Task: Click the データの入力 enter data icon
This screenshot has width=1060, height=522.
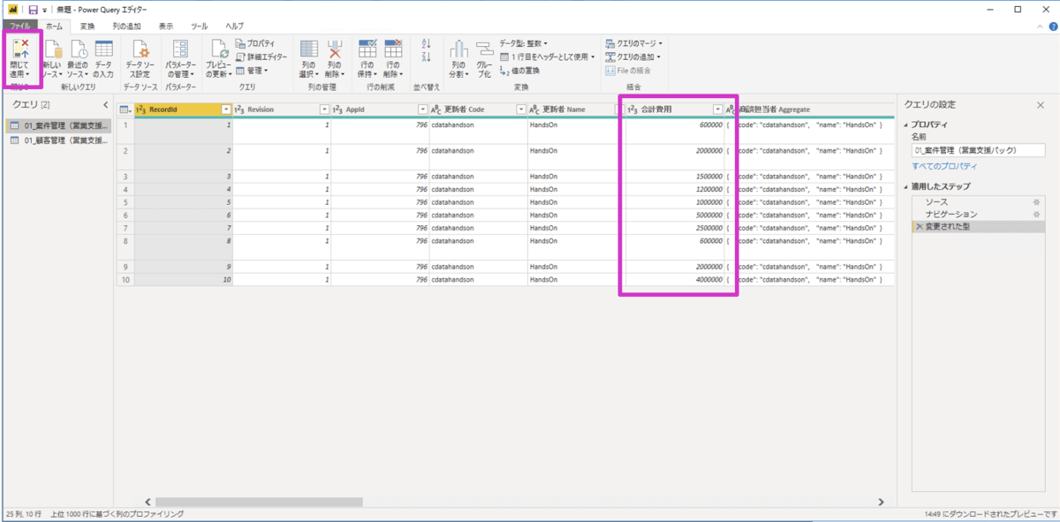Action: coord(103,59)
